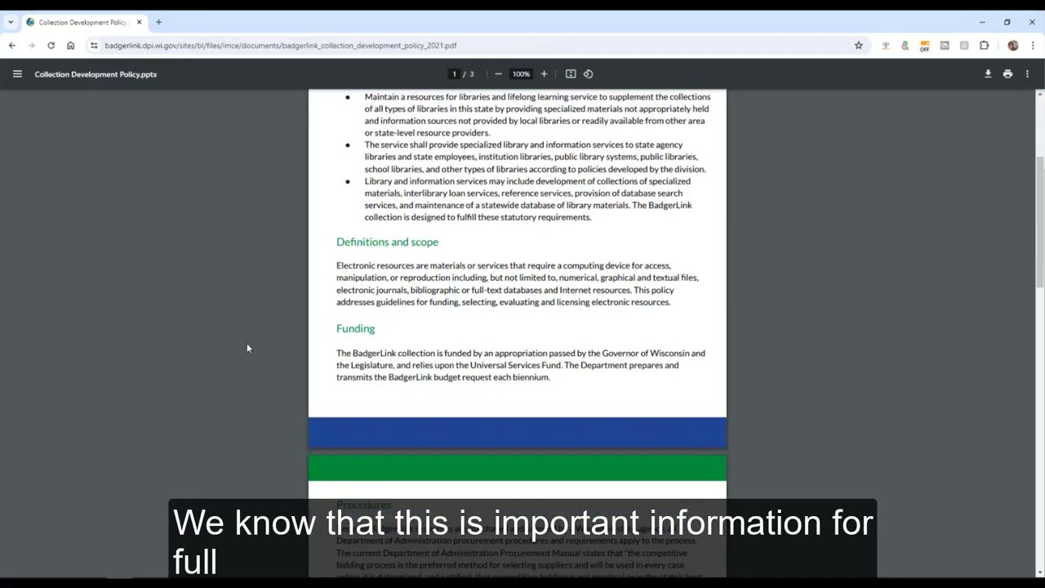Click the gray extension icon right of OFF badge
The width and height of the screenshot is (1045, 588).
coord(945,46)
